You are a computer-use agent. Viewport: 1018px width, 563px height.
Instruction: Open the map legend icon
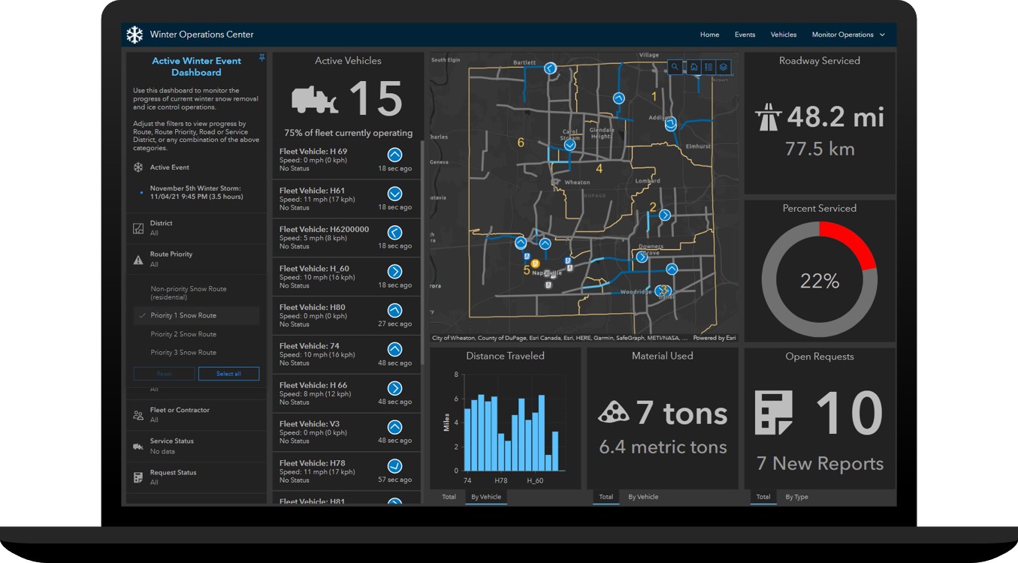tap(708, 67)
